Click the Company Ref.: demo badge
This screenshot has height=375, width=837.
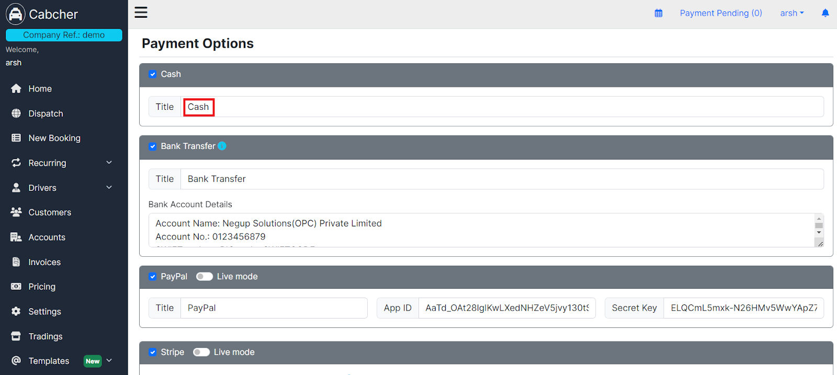64,35
